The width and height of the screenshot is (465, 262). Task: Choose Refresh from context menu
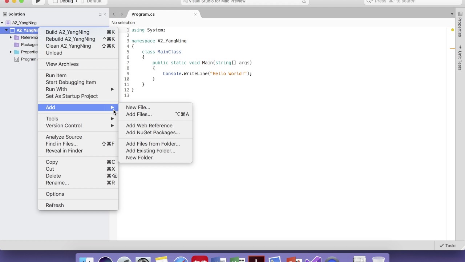tap(78, 205)
